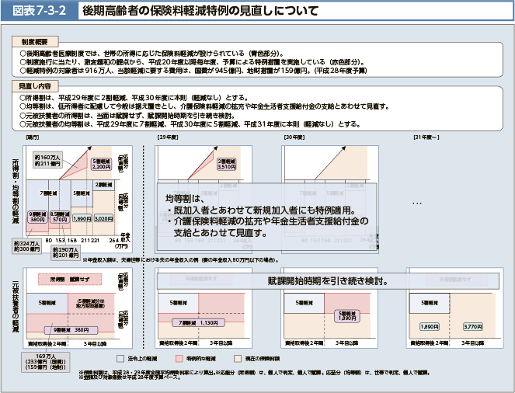The height and width of the screenshot is (393, 515).
Task: Click the pink 特例的な軽減 legend swatch
Action: click(x=178, y=359)
